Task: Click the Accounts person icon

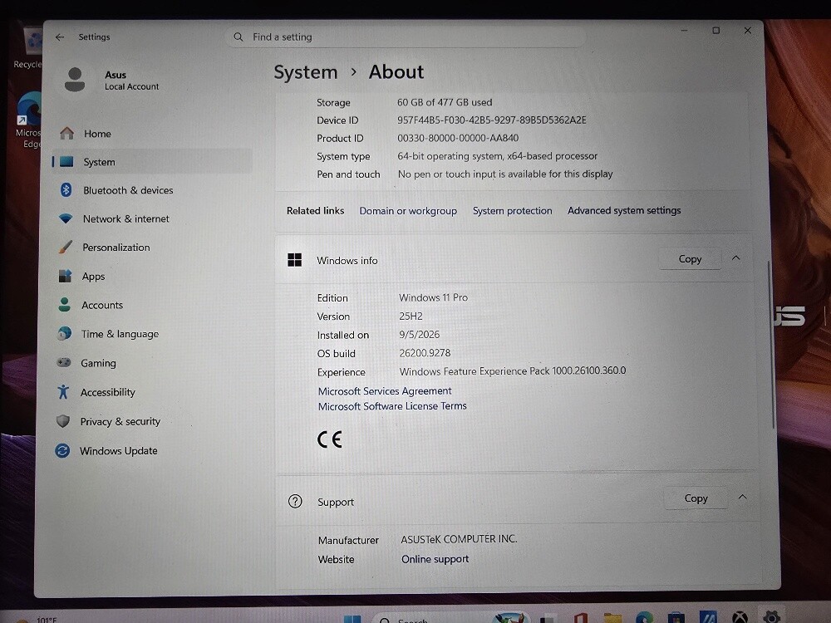Action: (x=65, y=305)
